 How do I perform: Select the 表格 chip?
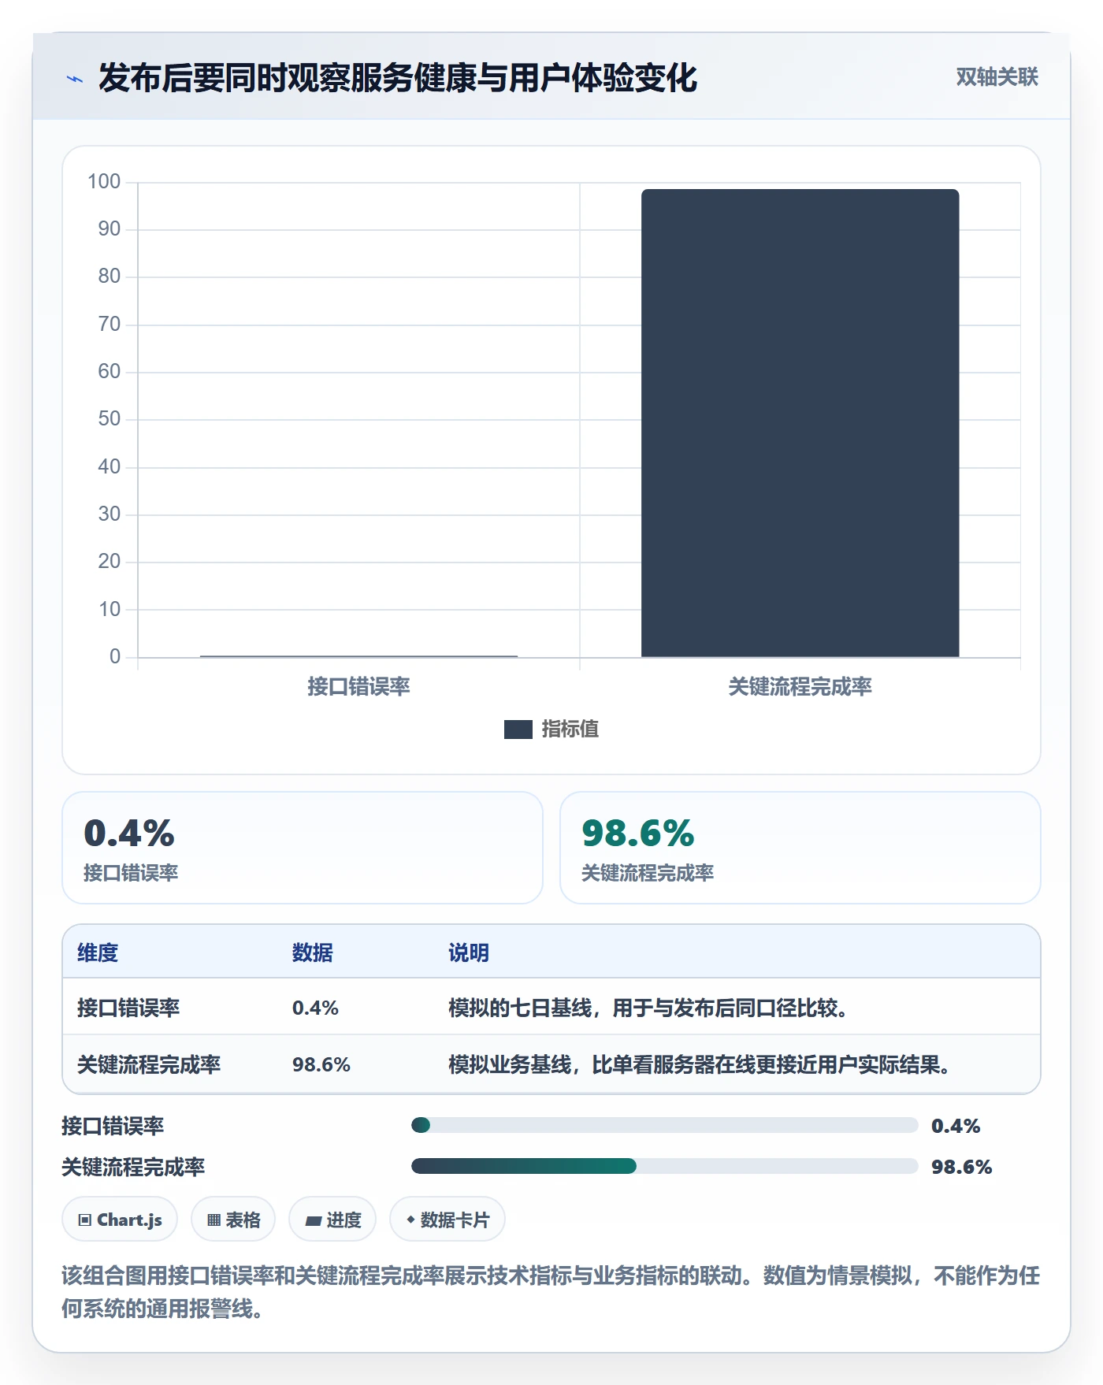[x=233, y=1220]
